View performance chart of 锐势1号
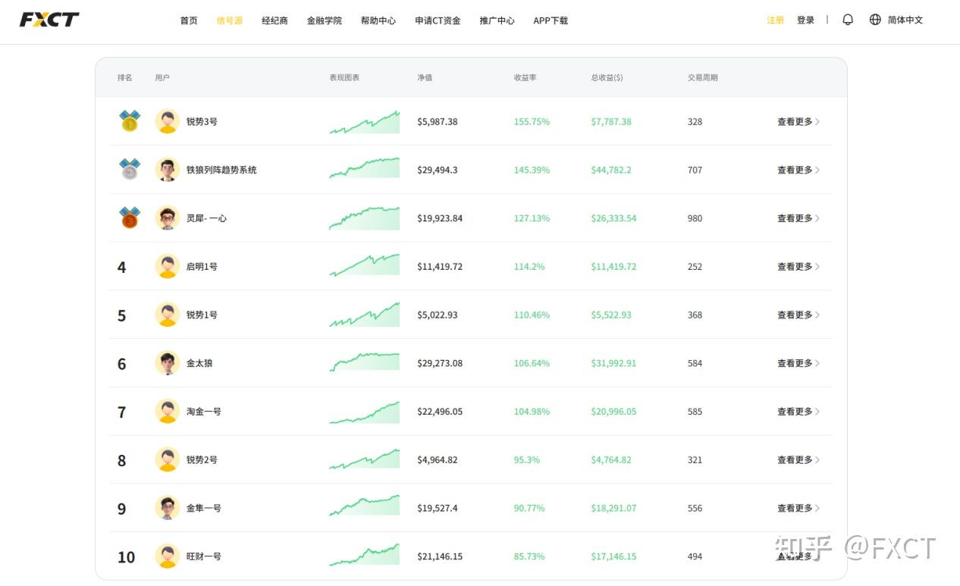Viewport: 960px width, 586px height. (x=364, y=315)
